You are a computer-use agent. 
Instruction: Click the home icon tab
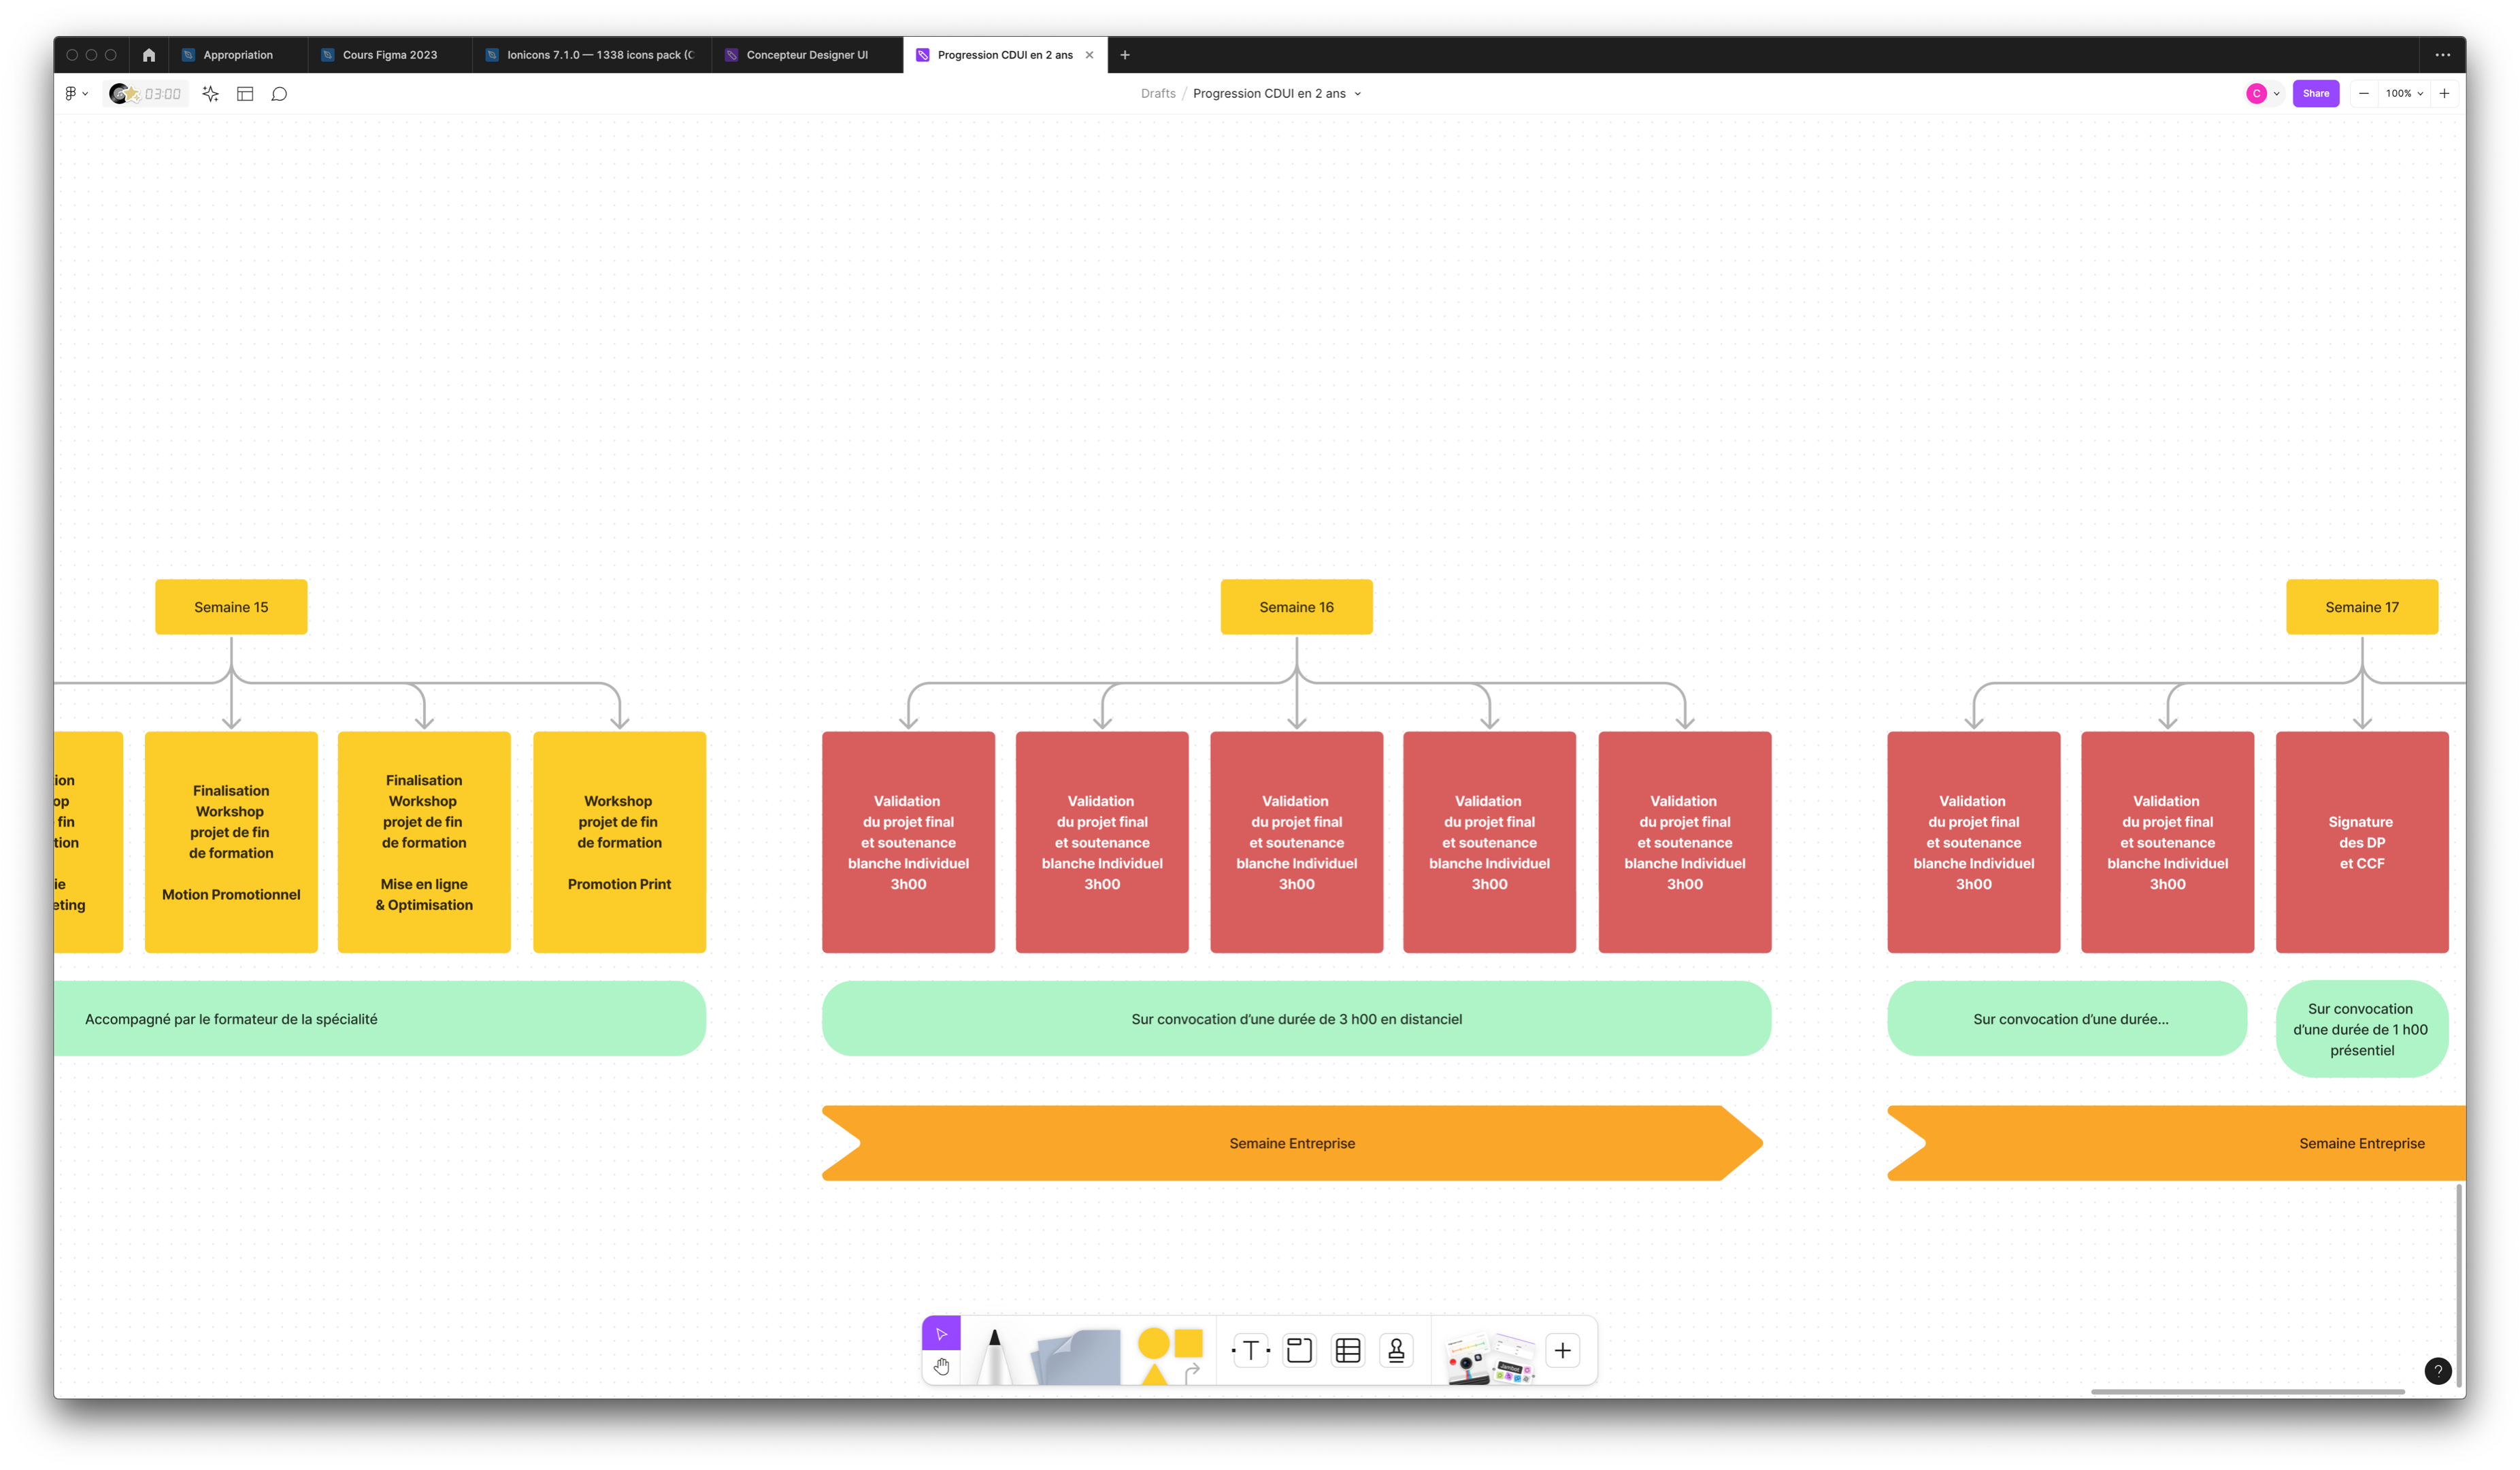click(x=149, y=55)
